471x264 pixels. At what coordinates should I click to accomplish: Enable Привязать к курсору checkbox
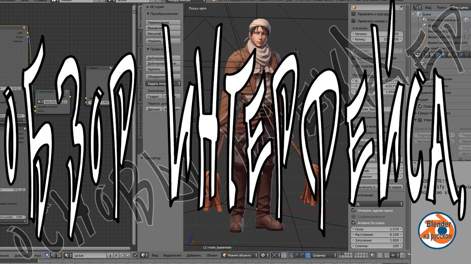pyautogui.click(x=354, y=14)
